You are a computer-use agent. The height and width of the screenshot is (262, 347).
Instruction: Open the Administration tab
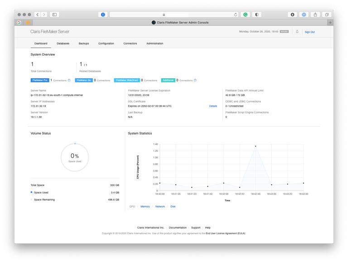(x=154, y=43)
